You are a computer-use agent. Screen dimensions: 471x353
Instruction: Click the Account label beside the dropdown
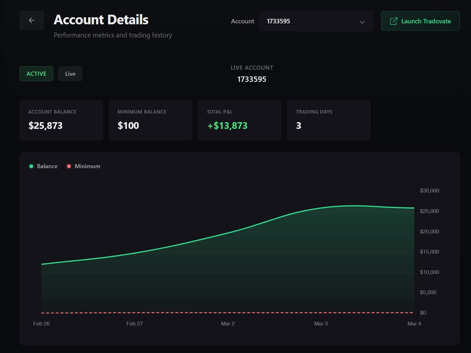243,21
